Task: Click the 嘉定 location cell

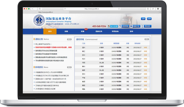Action: (x=84, y=85)
